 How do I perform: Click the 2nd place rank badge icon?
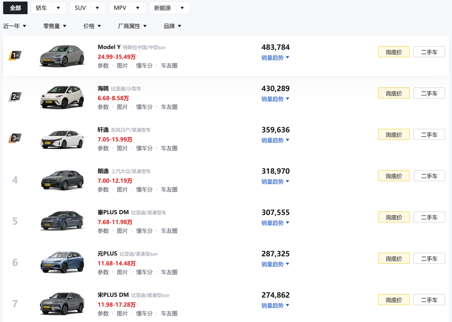pos(15,97)
